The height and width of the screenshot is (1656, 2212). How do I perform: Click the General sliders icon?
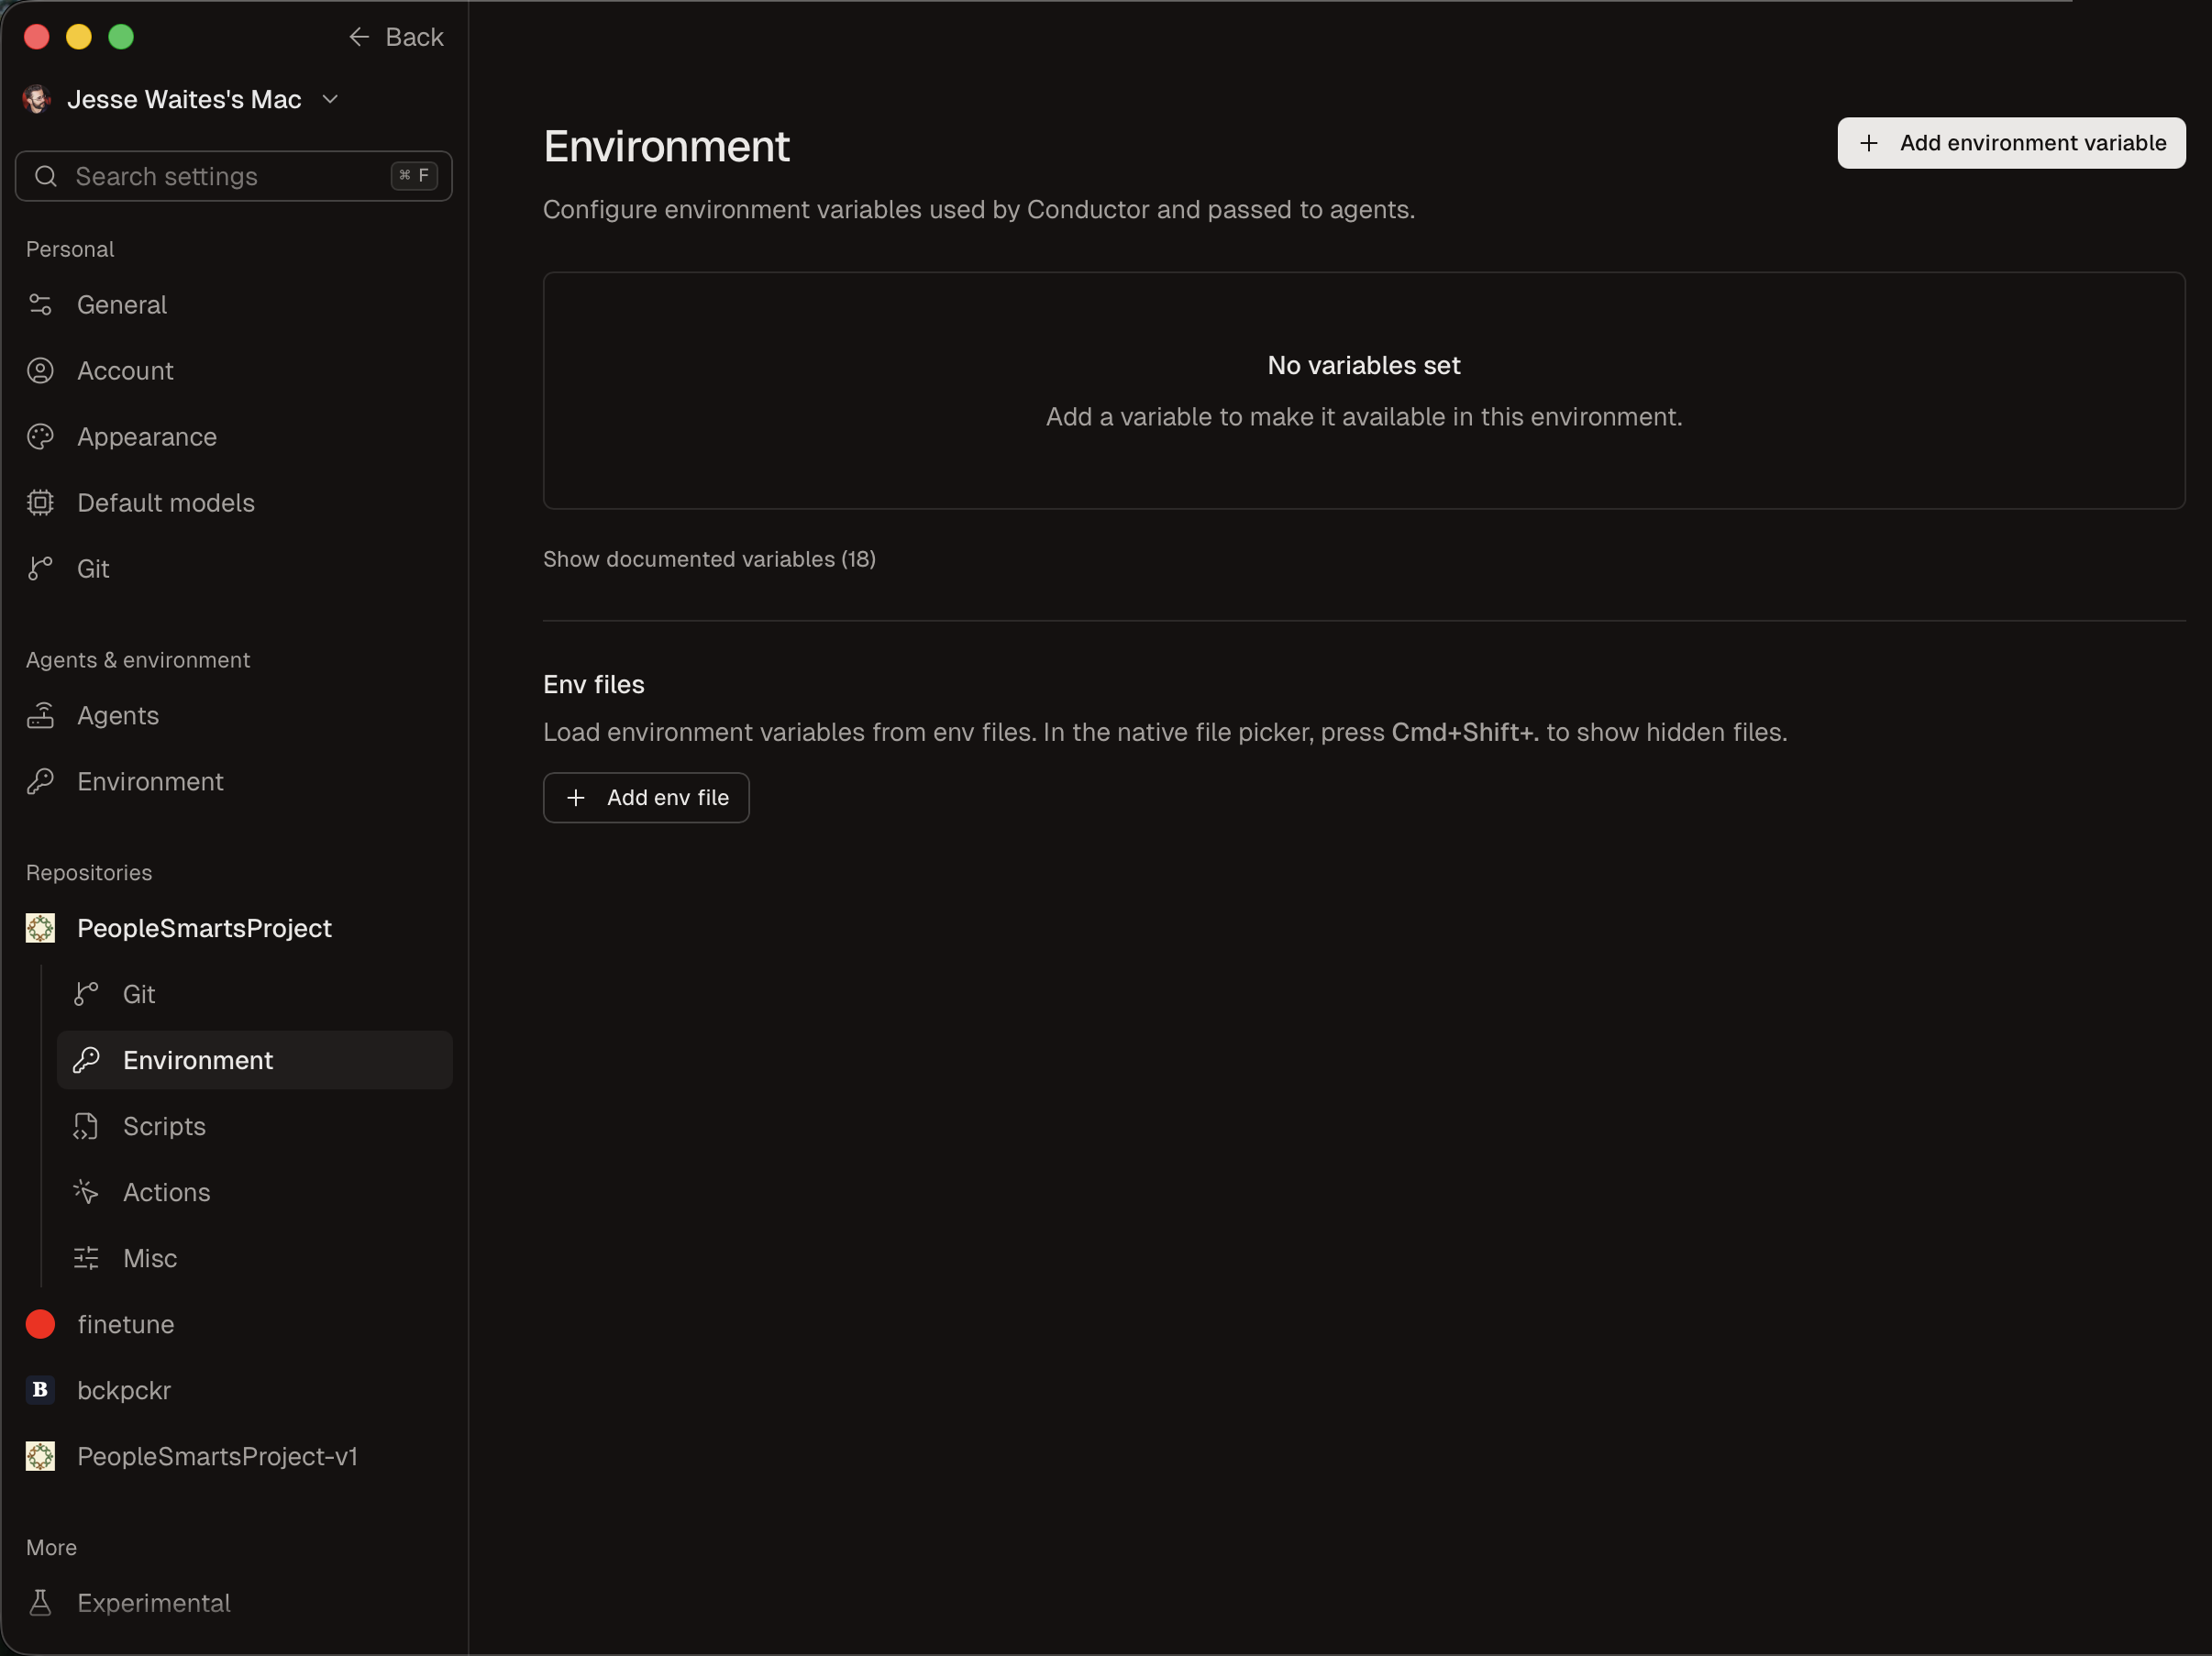coord(40,305)
